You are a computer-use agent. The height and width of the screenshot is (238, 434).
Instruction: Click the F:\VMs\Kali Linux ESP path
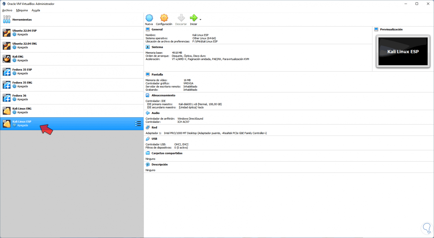tap(205, 41)
